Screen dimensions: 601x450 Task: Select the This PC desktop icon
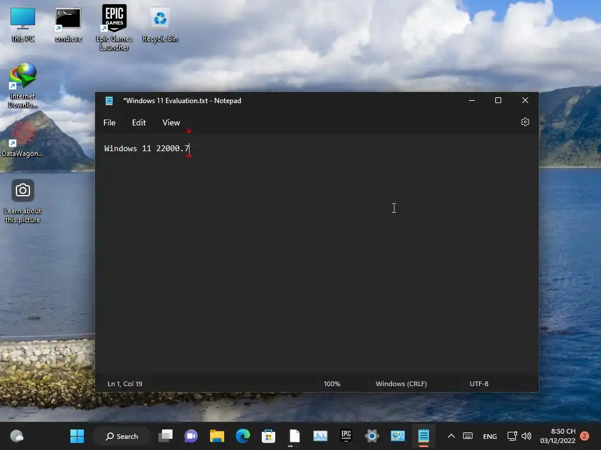(23, 25)
